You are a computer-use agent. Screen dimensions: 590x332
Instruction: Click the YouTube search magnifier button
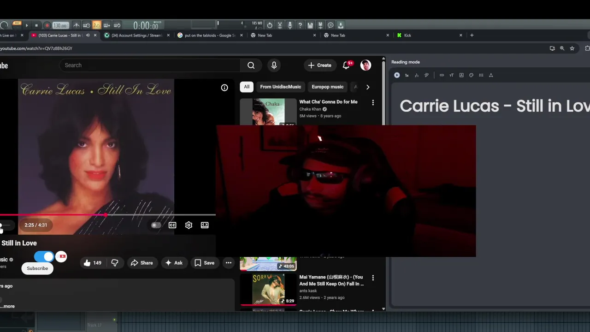[x=251, y=65]
